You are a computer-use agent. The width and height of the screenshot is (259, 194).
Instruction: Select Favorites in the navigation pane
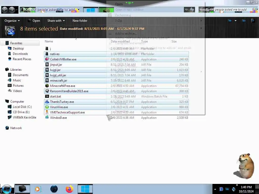click(x=16, y=43)
